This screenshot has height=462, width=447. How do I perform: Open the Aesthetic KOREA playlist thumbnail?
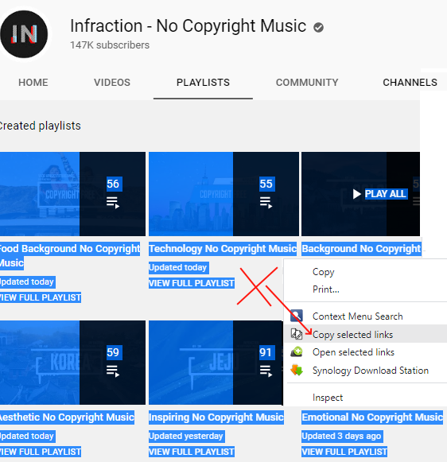[x=72, y=363]
